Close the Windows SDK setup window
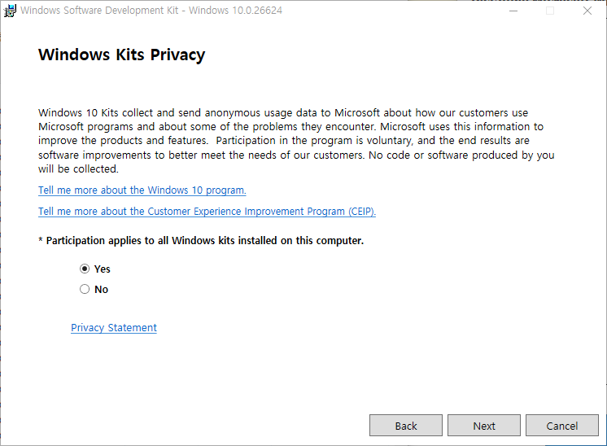607x446 pixels. click(x=587, y=11)
